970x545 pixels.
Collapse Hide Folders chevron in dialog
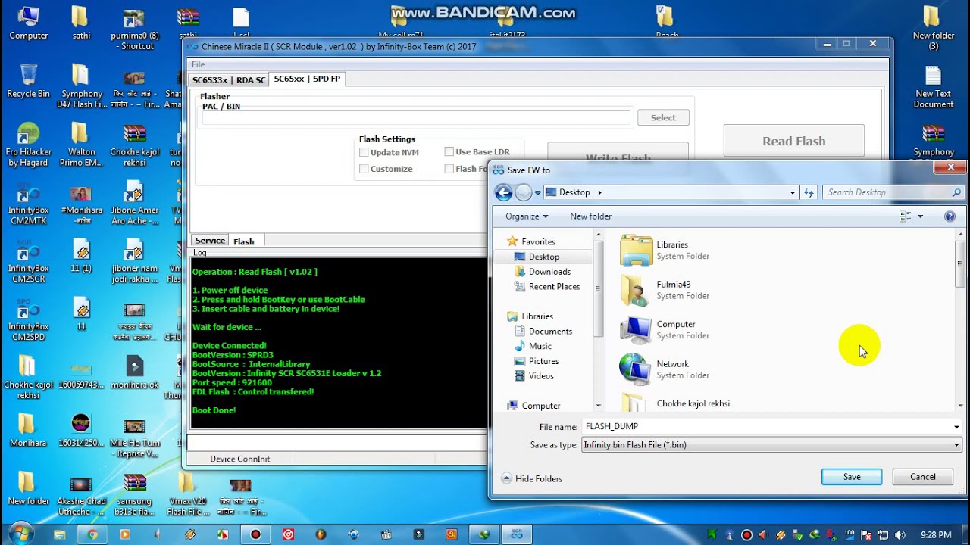pyautogui.click(x=506, y=478)
